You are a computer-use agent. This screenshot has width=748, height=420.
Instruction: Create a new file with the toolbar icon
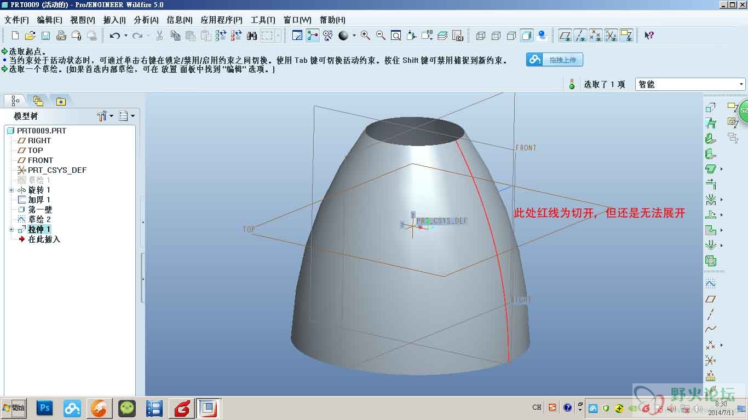pyautogui.click(x=15, y=36)
